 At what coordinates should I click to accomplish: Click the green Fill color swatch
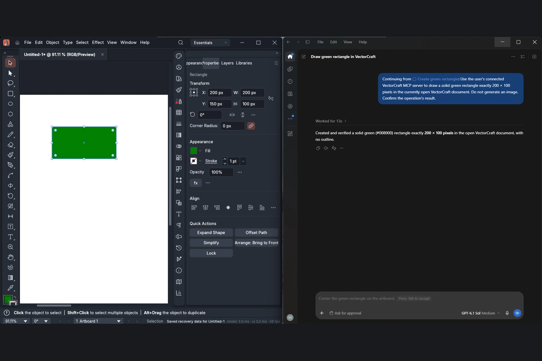(194, 151)
